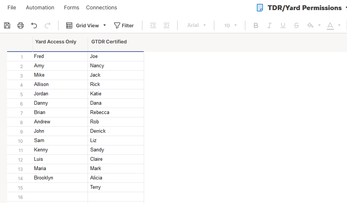The width and height of the screenshot is (347, 203).
Task: Select the cell containing Sandy
Action: 116,150
